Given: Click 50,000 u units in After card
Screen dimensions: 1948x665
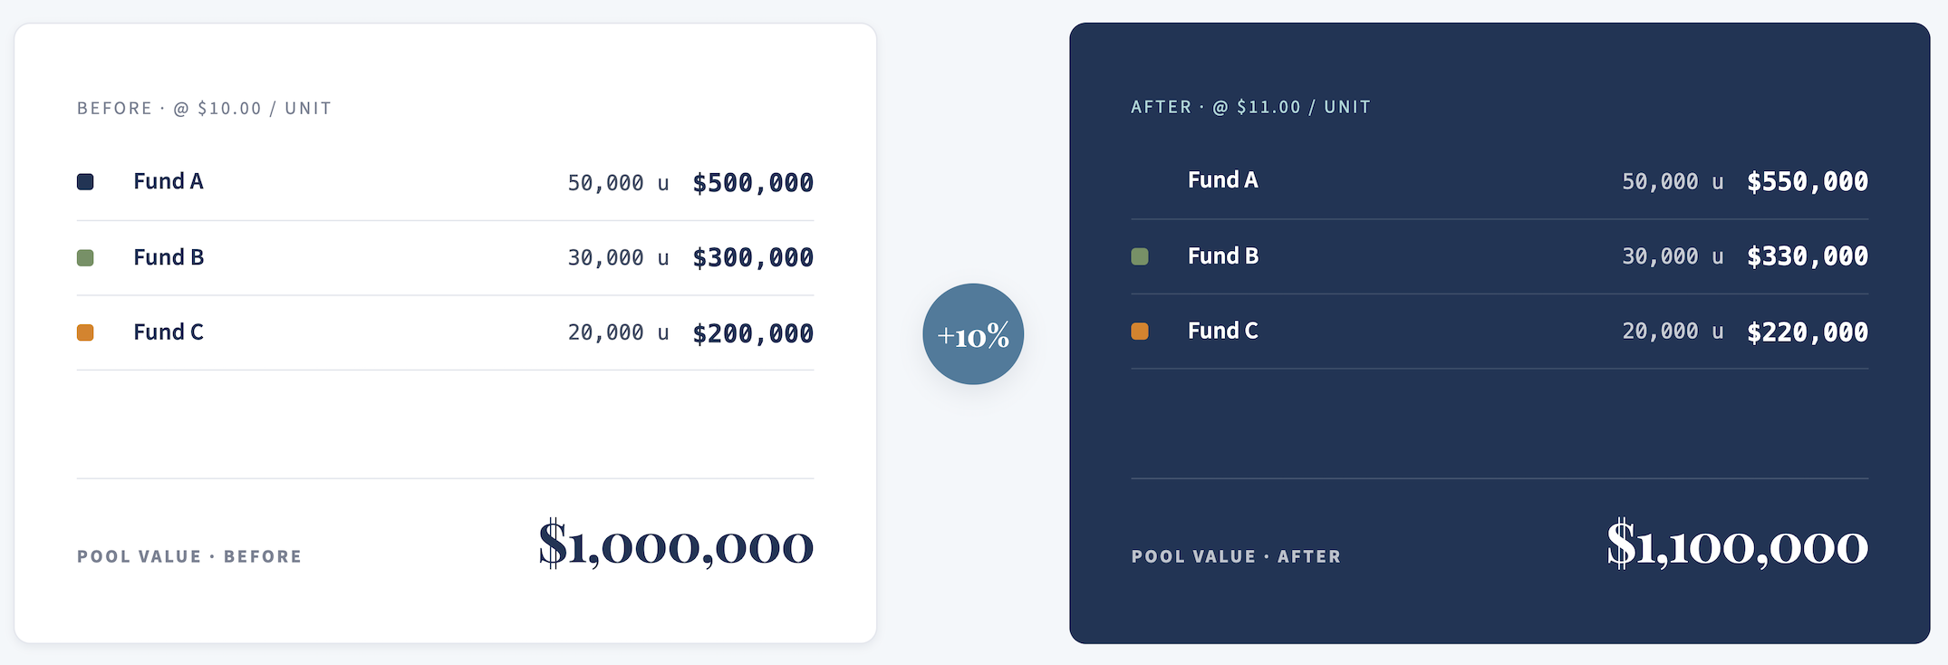Looking at the screenshot, I should click(x=1673, y=182).
